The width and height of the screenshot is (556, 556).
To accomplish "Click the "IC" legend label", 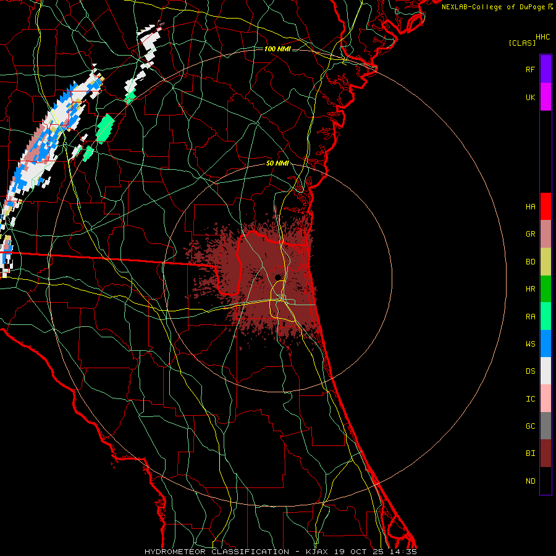I will [530, 399].
